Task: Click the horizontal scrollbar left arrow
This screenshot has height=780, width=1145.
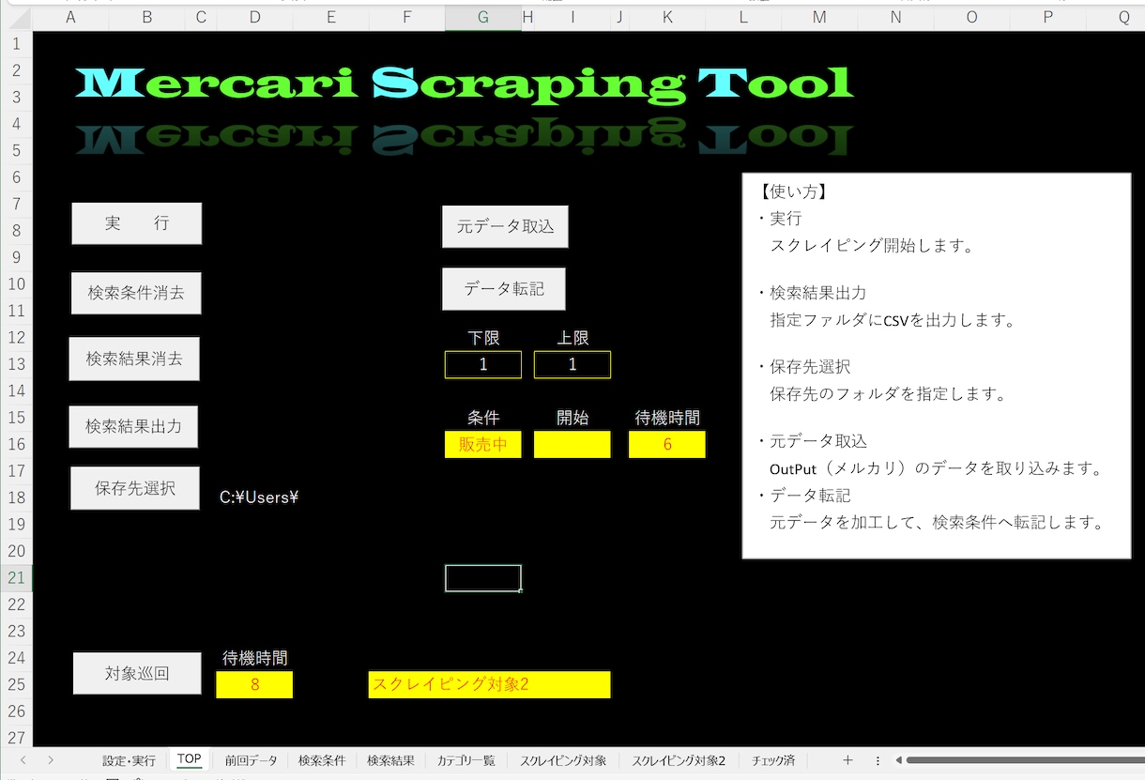Action: (898, 760)
